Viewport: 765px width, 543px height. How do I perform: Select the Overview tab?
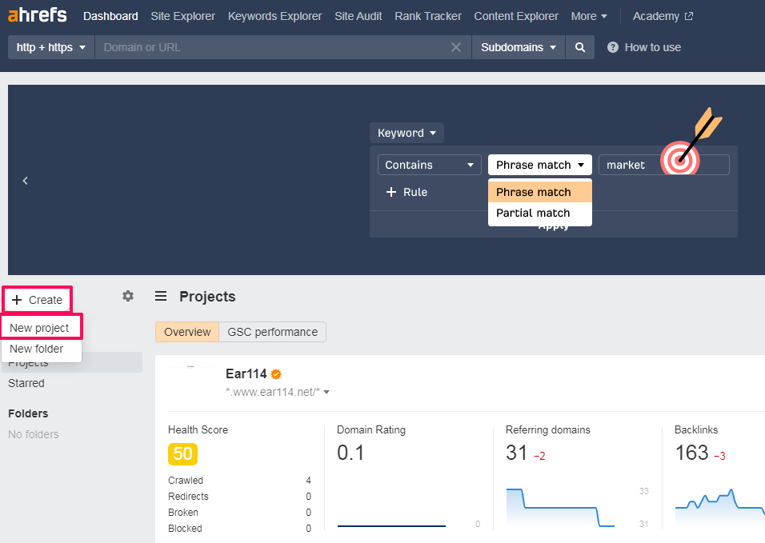pos(187,332)
